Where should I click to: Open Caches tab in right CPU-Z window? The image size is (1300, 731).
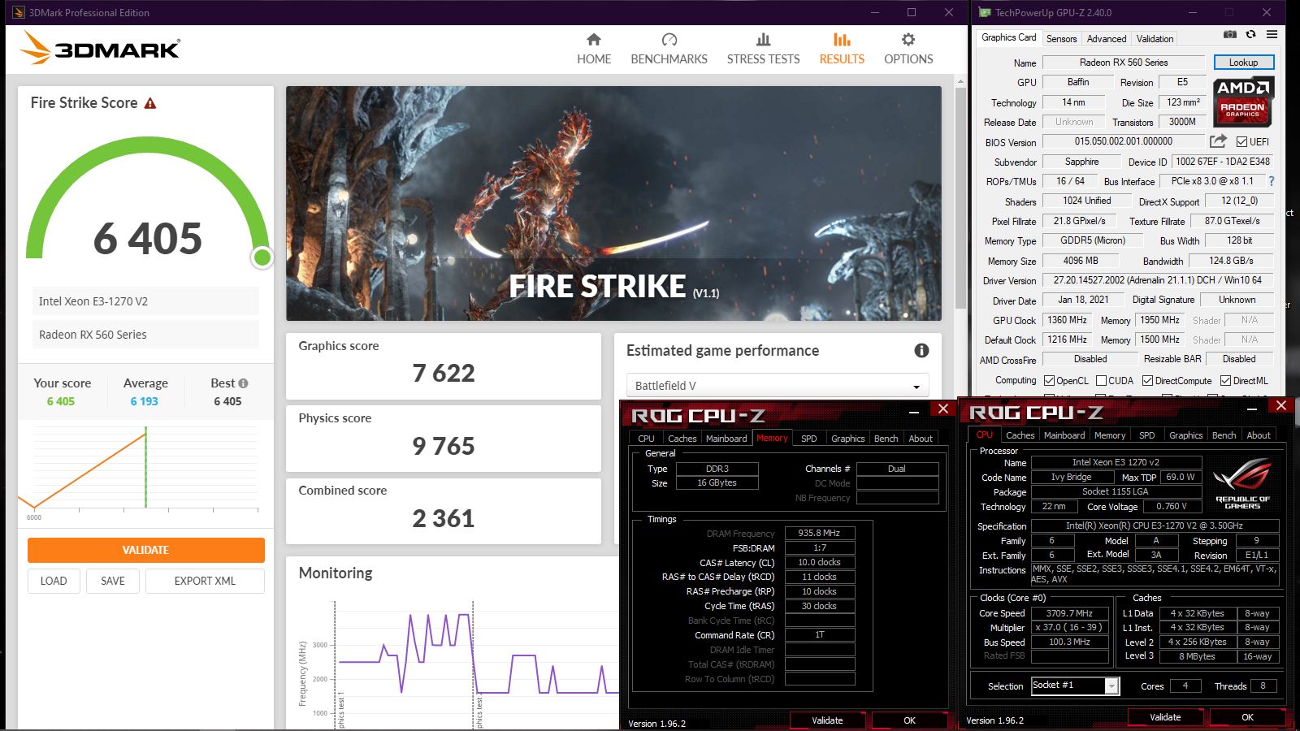coord(1020,435)
